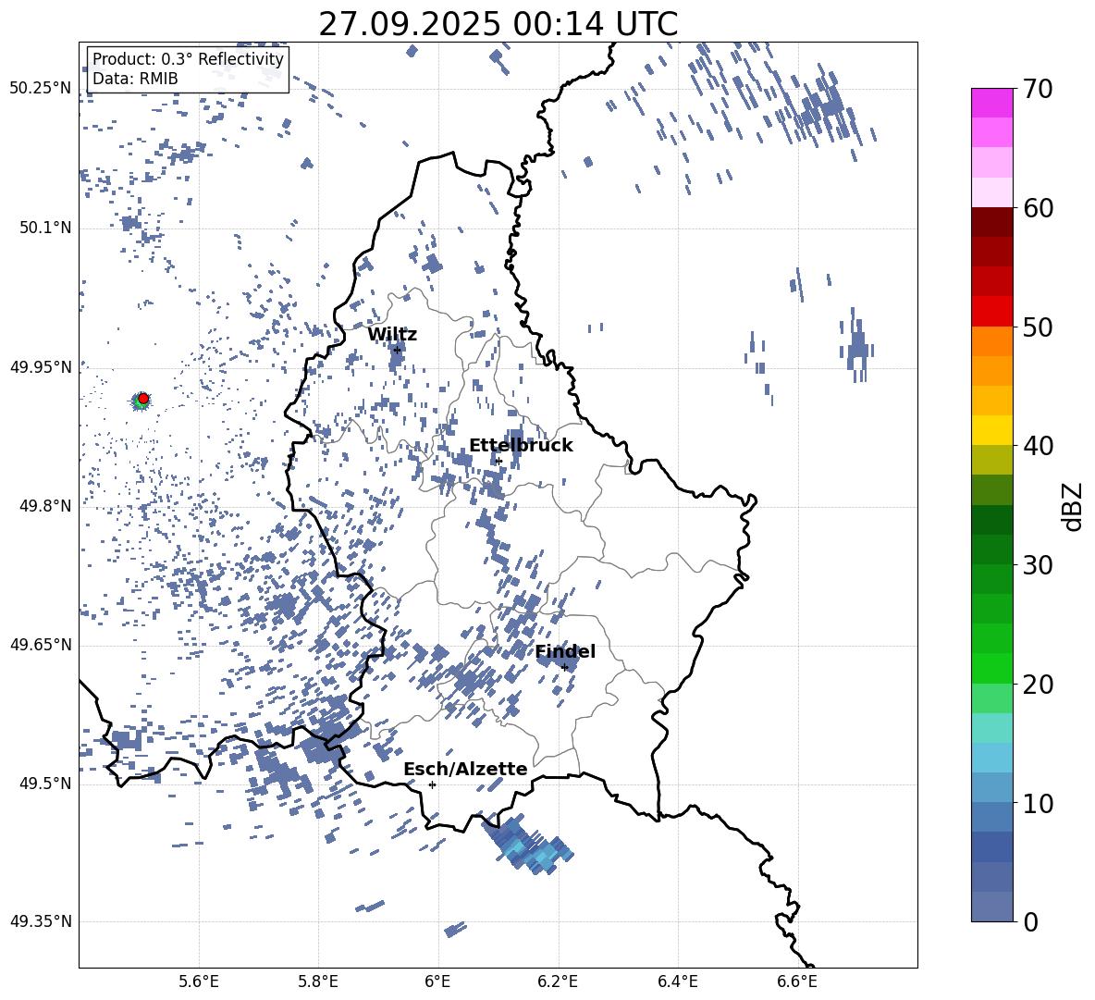This screenshot has width=1095, height=1000.
Task: Click the 6°E longitude label
Action: (x=437, y=981)
